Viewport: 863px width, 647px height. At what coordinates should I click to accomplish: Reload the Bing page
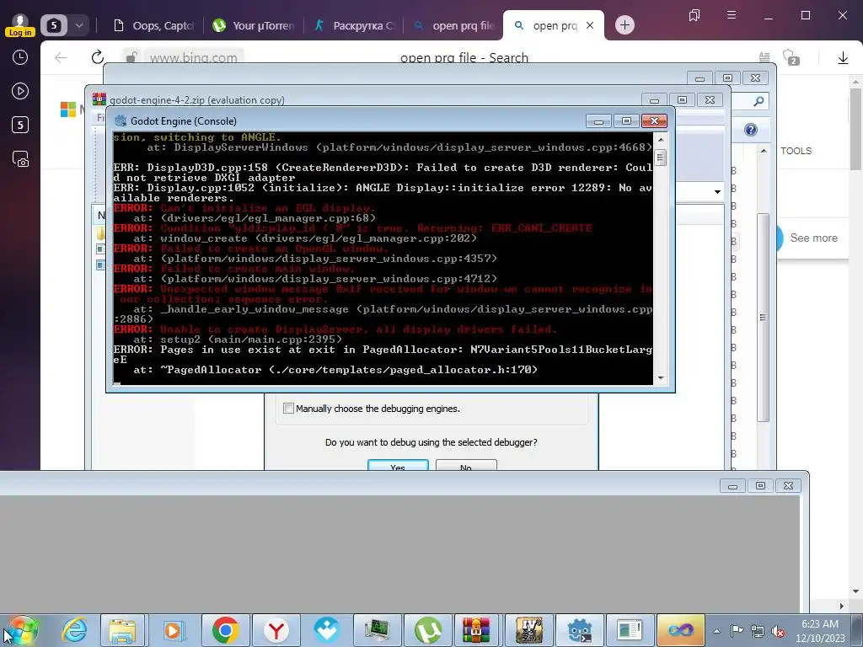[x=98, y=57]
